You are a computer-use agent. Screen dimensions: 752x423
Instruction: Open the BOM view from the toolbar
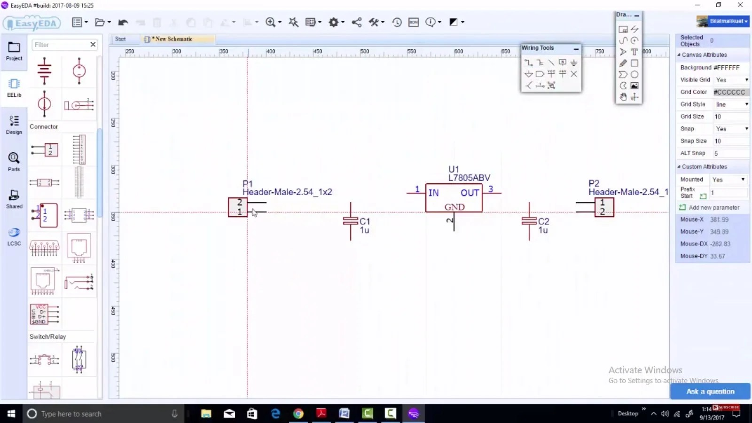point(414,22)
